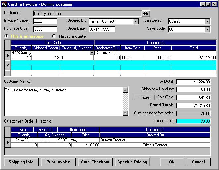The width and height of the screenshot is (219, 170).
Task: Click the invoice grid Description header
Action: pyautogui.click(x=155, y=43)
